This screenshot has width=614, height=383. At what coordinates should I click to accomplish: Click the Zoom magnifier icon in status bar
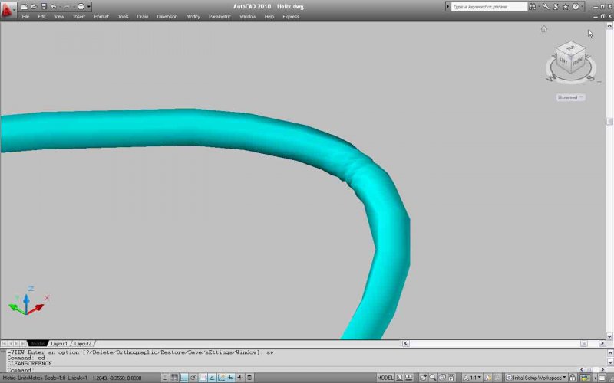(433, 378)
